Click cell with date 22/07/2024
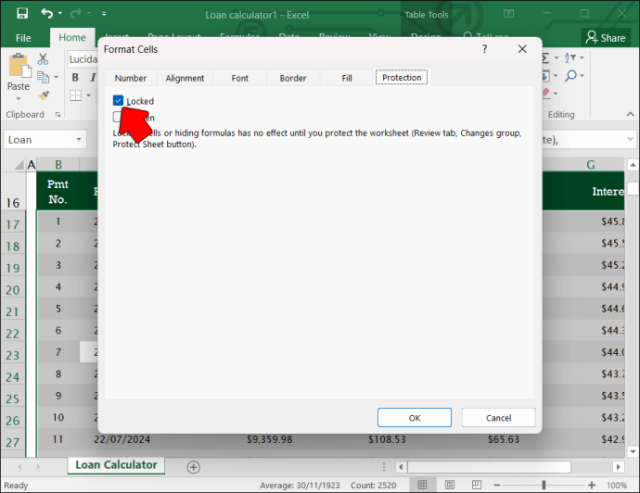640x493 pixels. [x=122, y=439]
